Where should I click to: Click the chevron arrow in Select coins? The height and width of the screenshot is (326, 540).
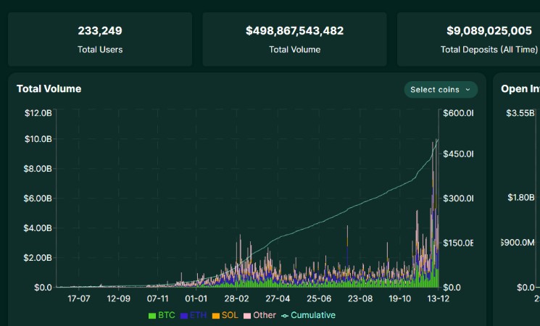468,90
